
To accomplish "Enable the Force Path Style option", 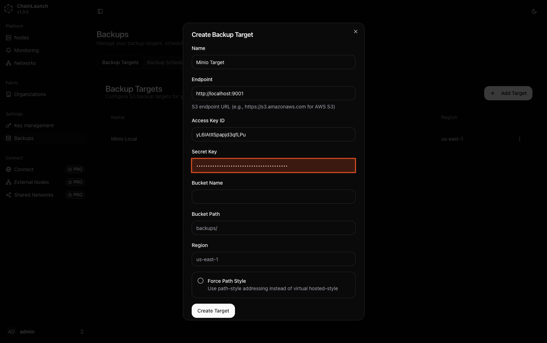I will coord(201,281).
